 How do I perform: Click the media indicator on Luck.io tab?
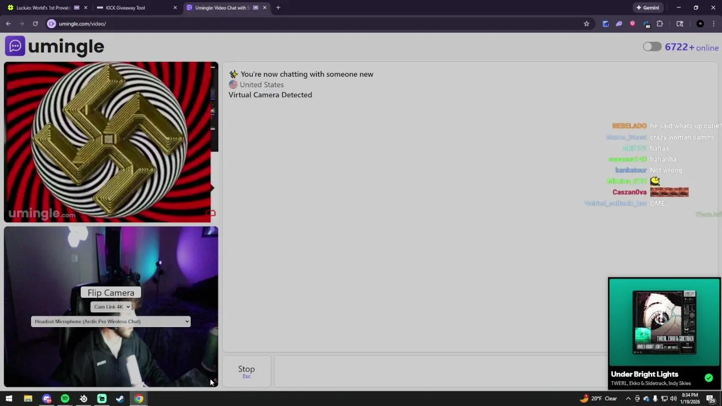pyautogui.click(x=77, y=8)
